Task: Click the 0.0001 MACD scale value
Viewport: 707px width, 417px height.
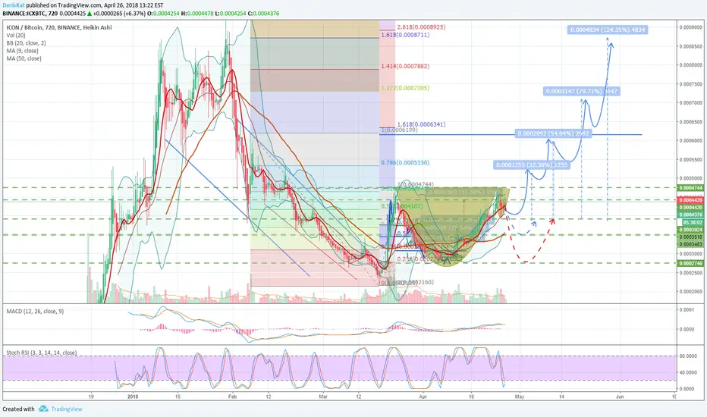Action: coord(687,309)
